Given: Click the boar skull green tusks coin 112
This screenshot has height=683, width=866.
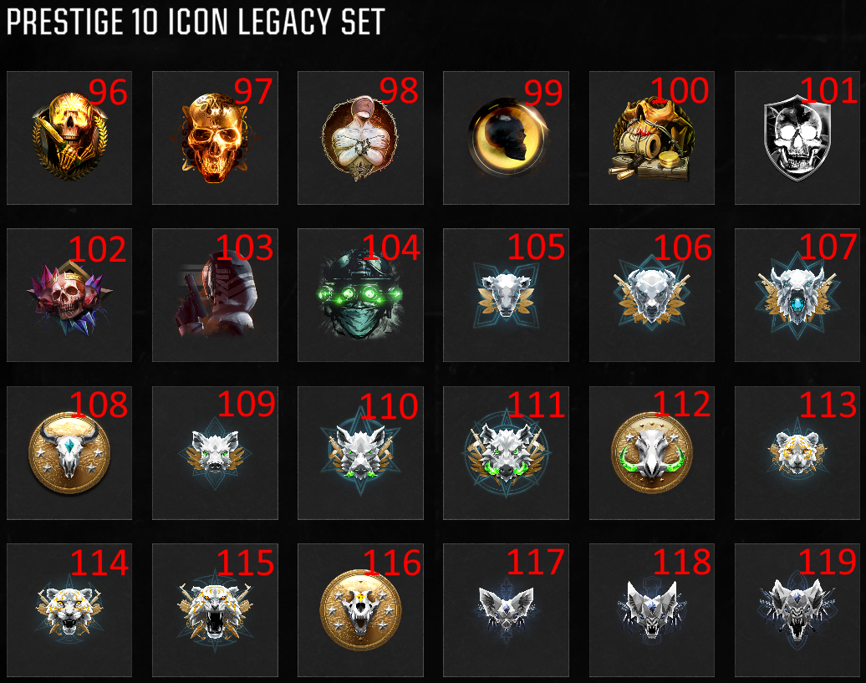Looking at the screenshot, I should (x=652, y=453).
